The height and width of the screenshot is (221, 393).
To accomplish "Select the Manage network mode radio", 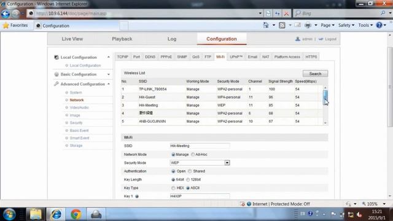I will [x=173, y=155].
